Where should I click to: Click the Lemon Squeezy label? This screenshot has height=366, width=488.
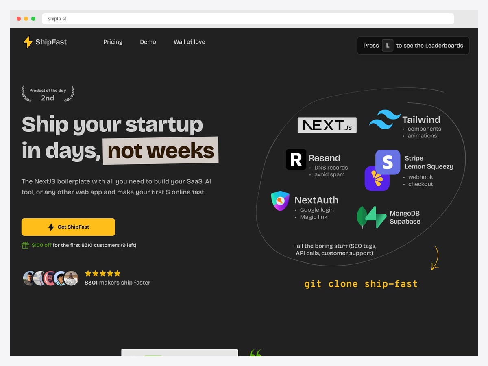point(429,166)
